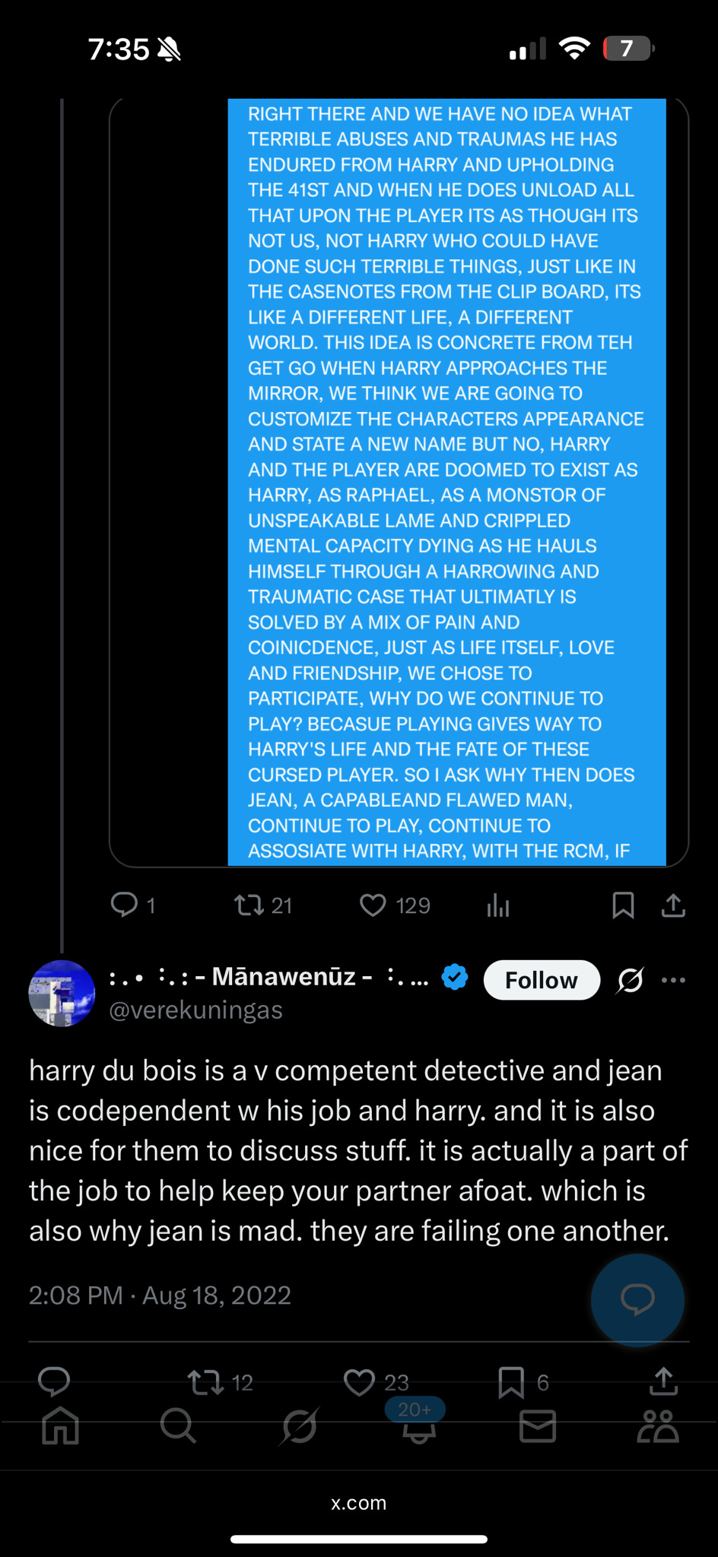The height and width of the screenshot is (1557, 718).
Task: Repost the tweet with 21 reposts
Action: (x=249, y=905)
